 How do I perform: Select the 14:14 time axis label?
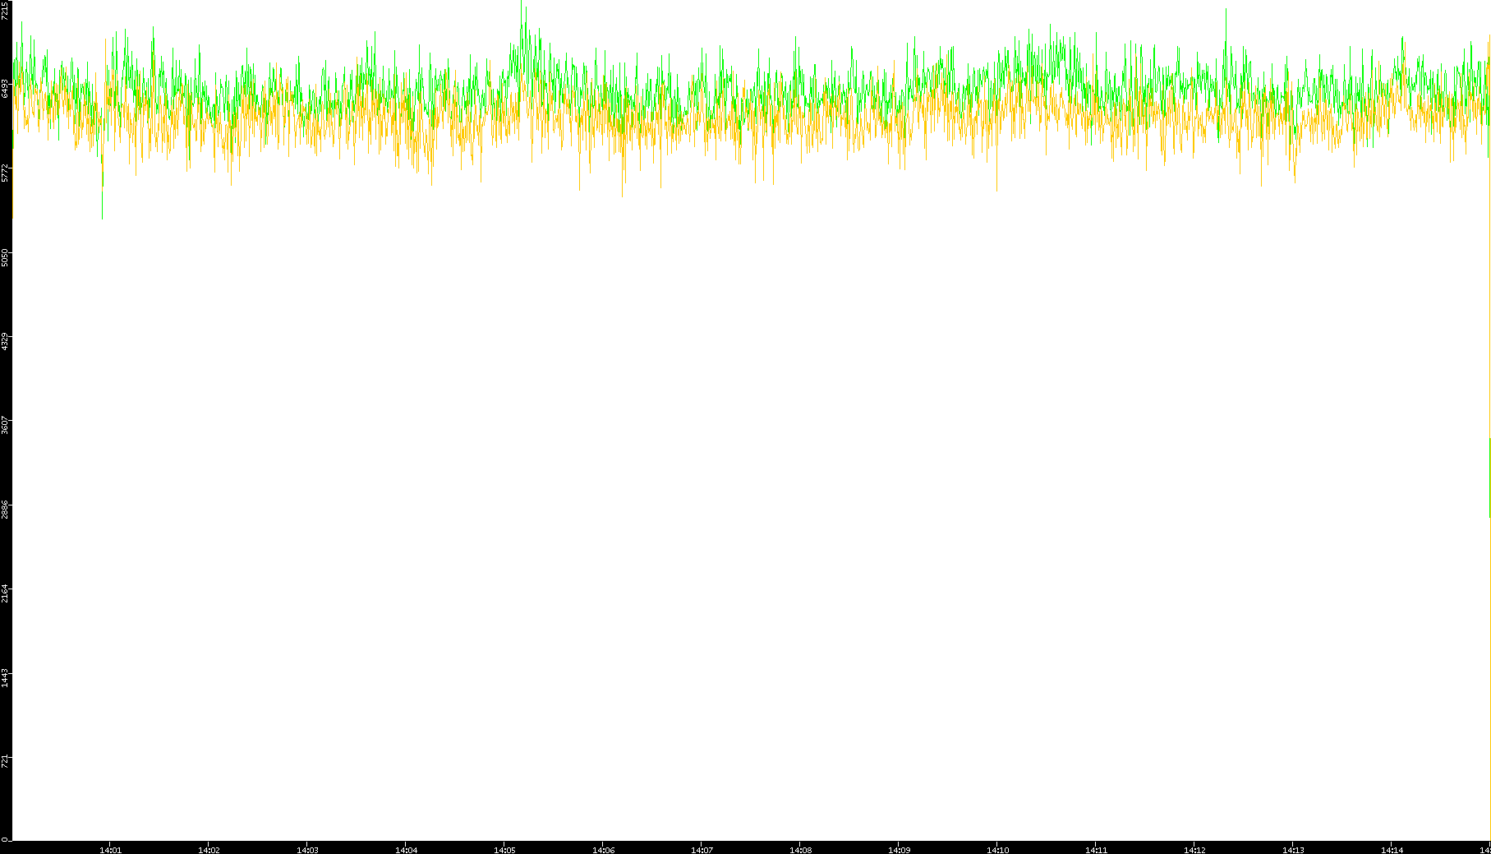1392,850
